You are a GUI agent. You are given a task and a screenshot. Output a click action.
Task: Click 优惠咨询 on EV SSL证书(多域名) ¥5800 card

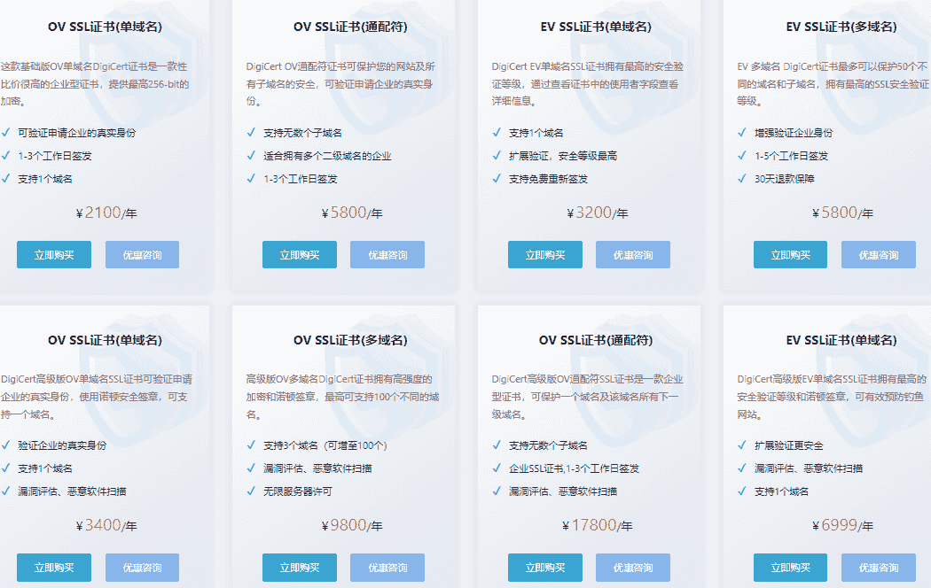pos(878,254)
